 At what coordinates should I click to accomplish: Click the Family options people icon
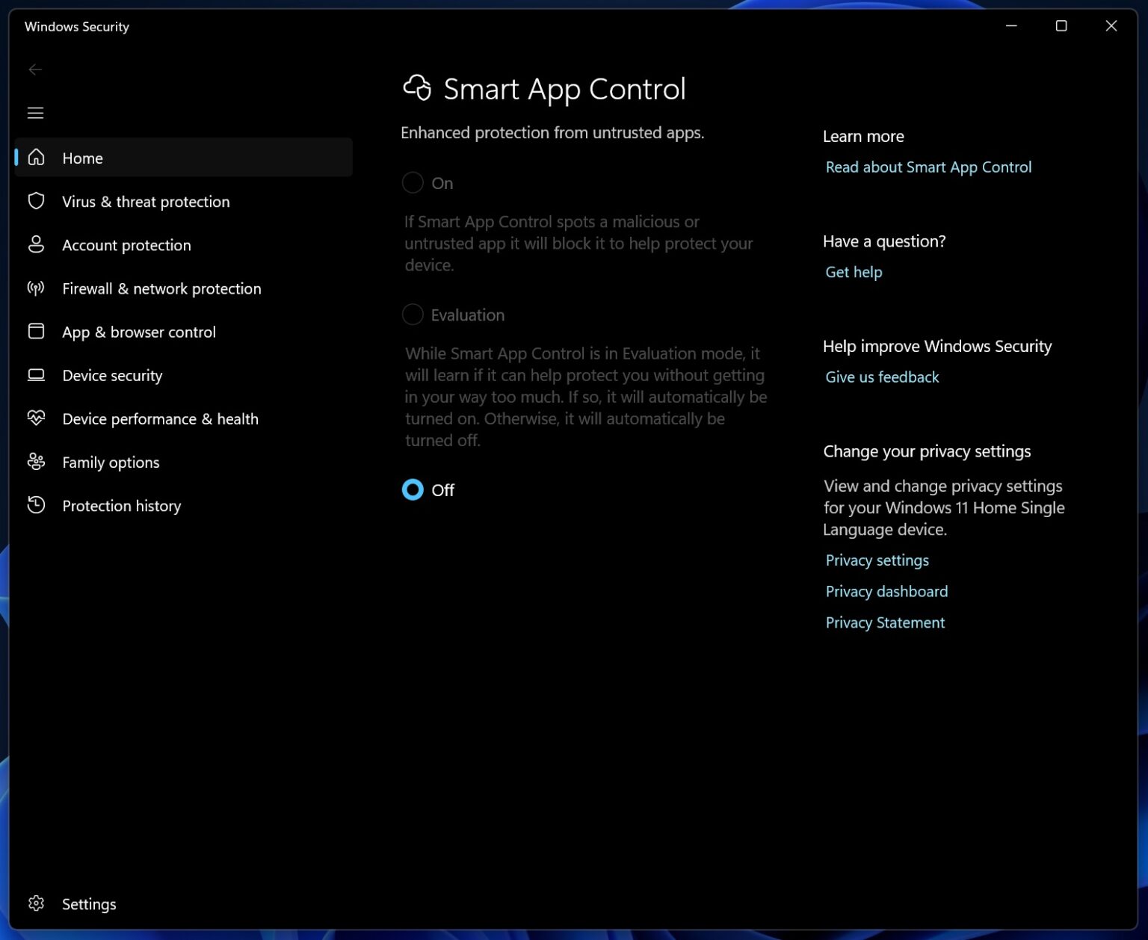point(36,461)
